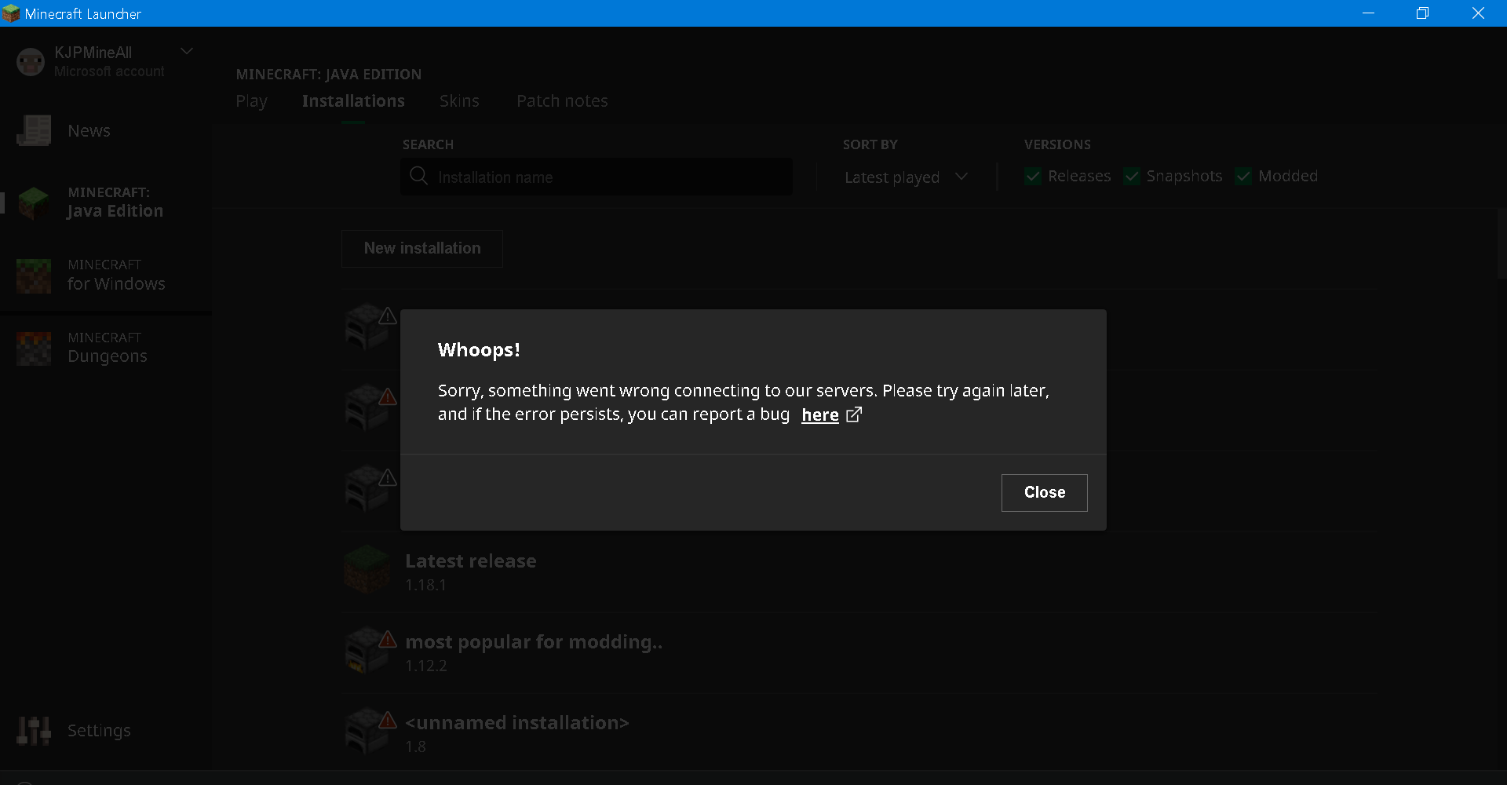Expand the account dropdown chevron

pyautogui.click(x=187, y=52)
